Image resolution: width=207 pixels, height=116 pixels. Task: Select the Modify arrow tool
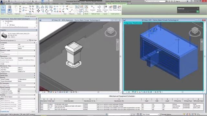3,9
